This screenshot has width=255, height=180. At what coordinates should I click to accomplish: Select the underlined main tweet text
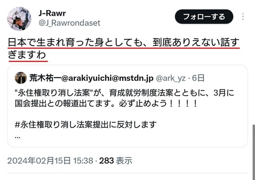(x=124, y=49)
